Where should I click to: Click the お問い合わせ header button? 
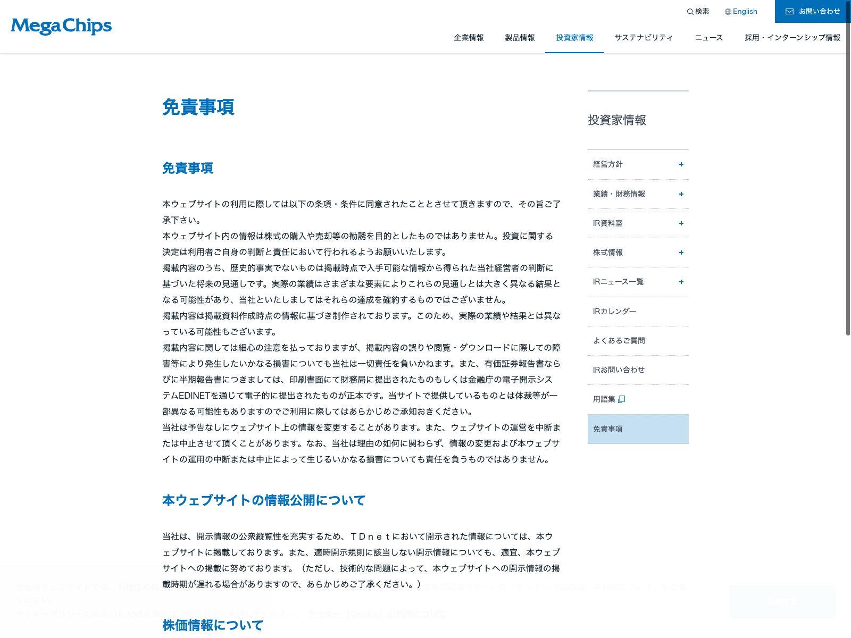819,12
